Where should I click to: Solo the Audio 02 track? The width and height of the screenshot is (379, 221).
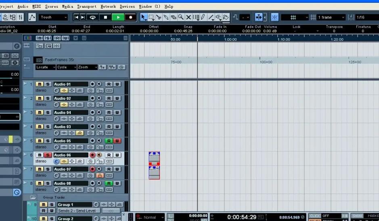point(48,98)
